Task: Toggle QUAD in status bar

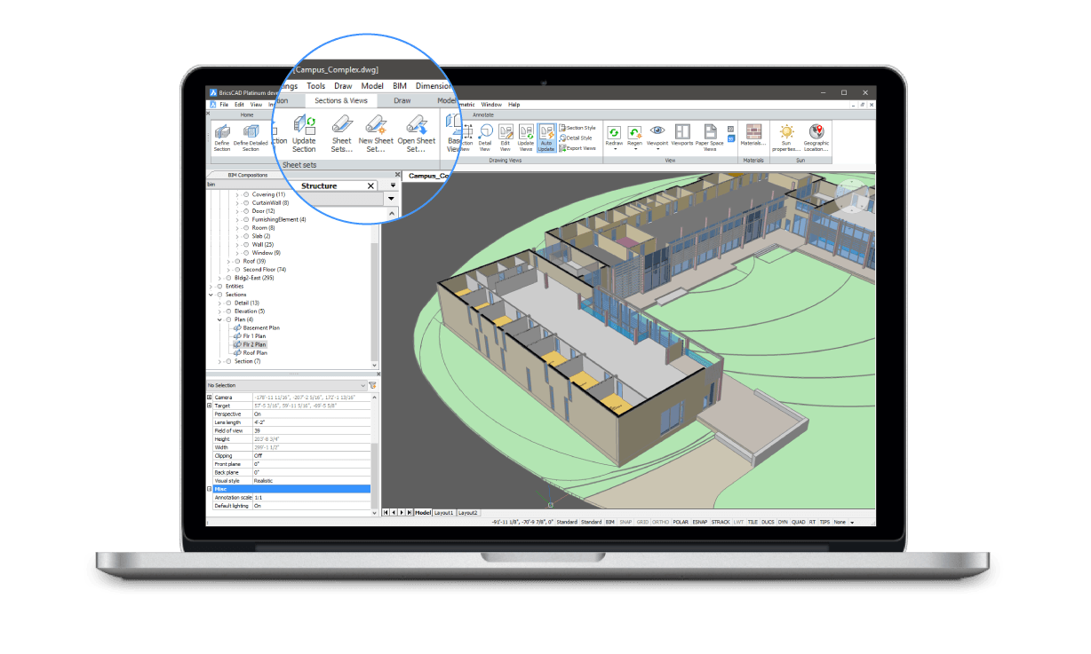Action: coord(799,522)
